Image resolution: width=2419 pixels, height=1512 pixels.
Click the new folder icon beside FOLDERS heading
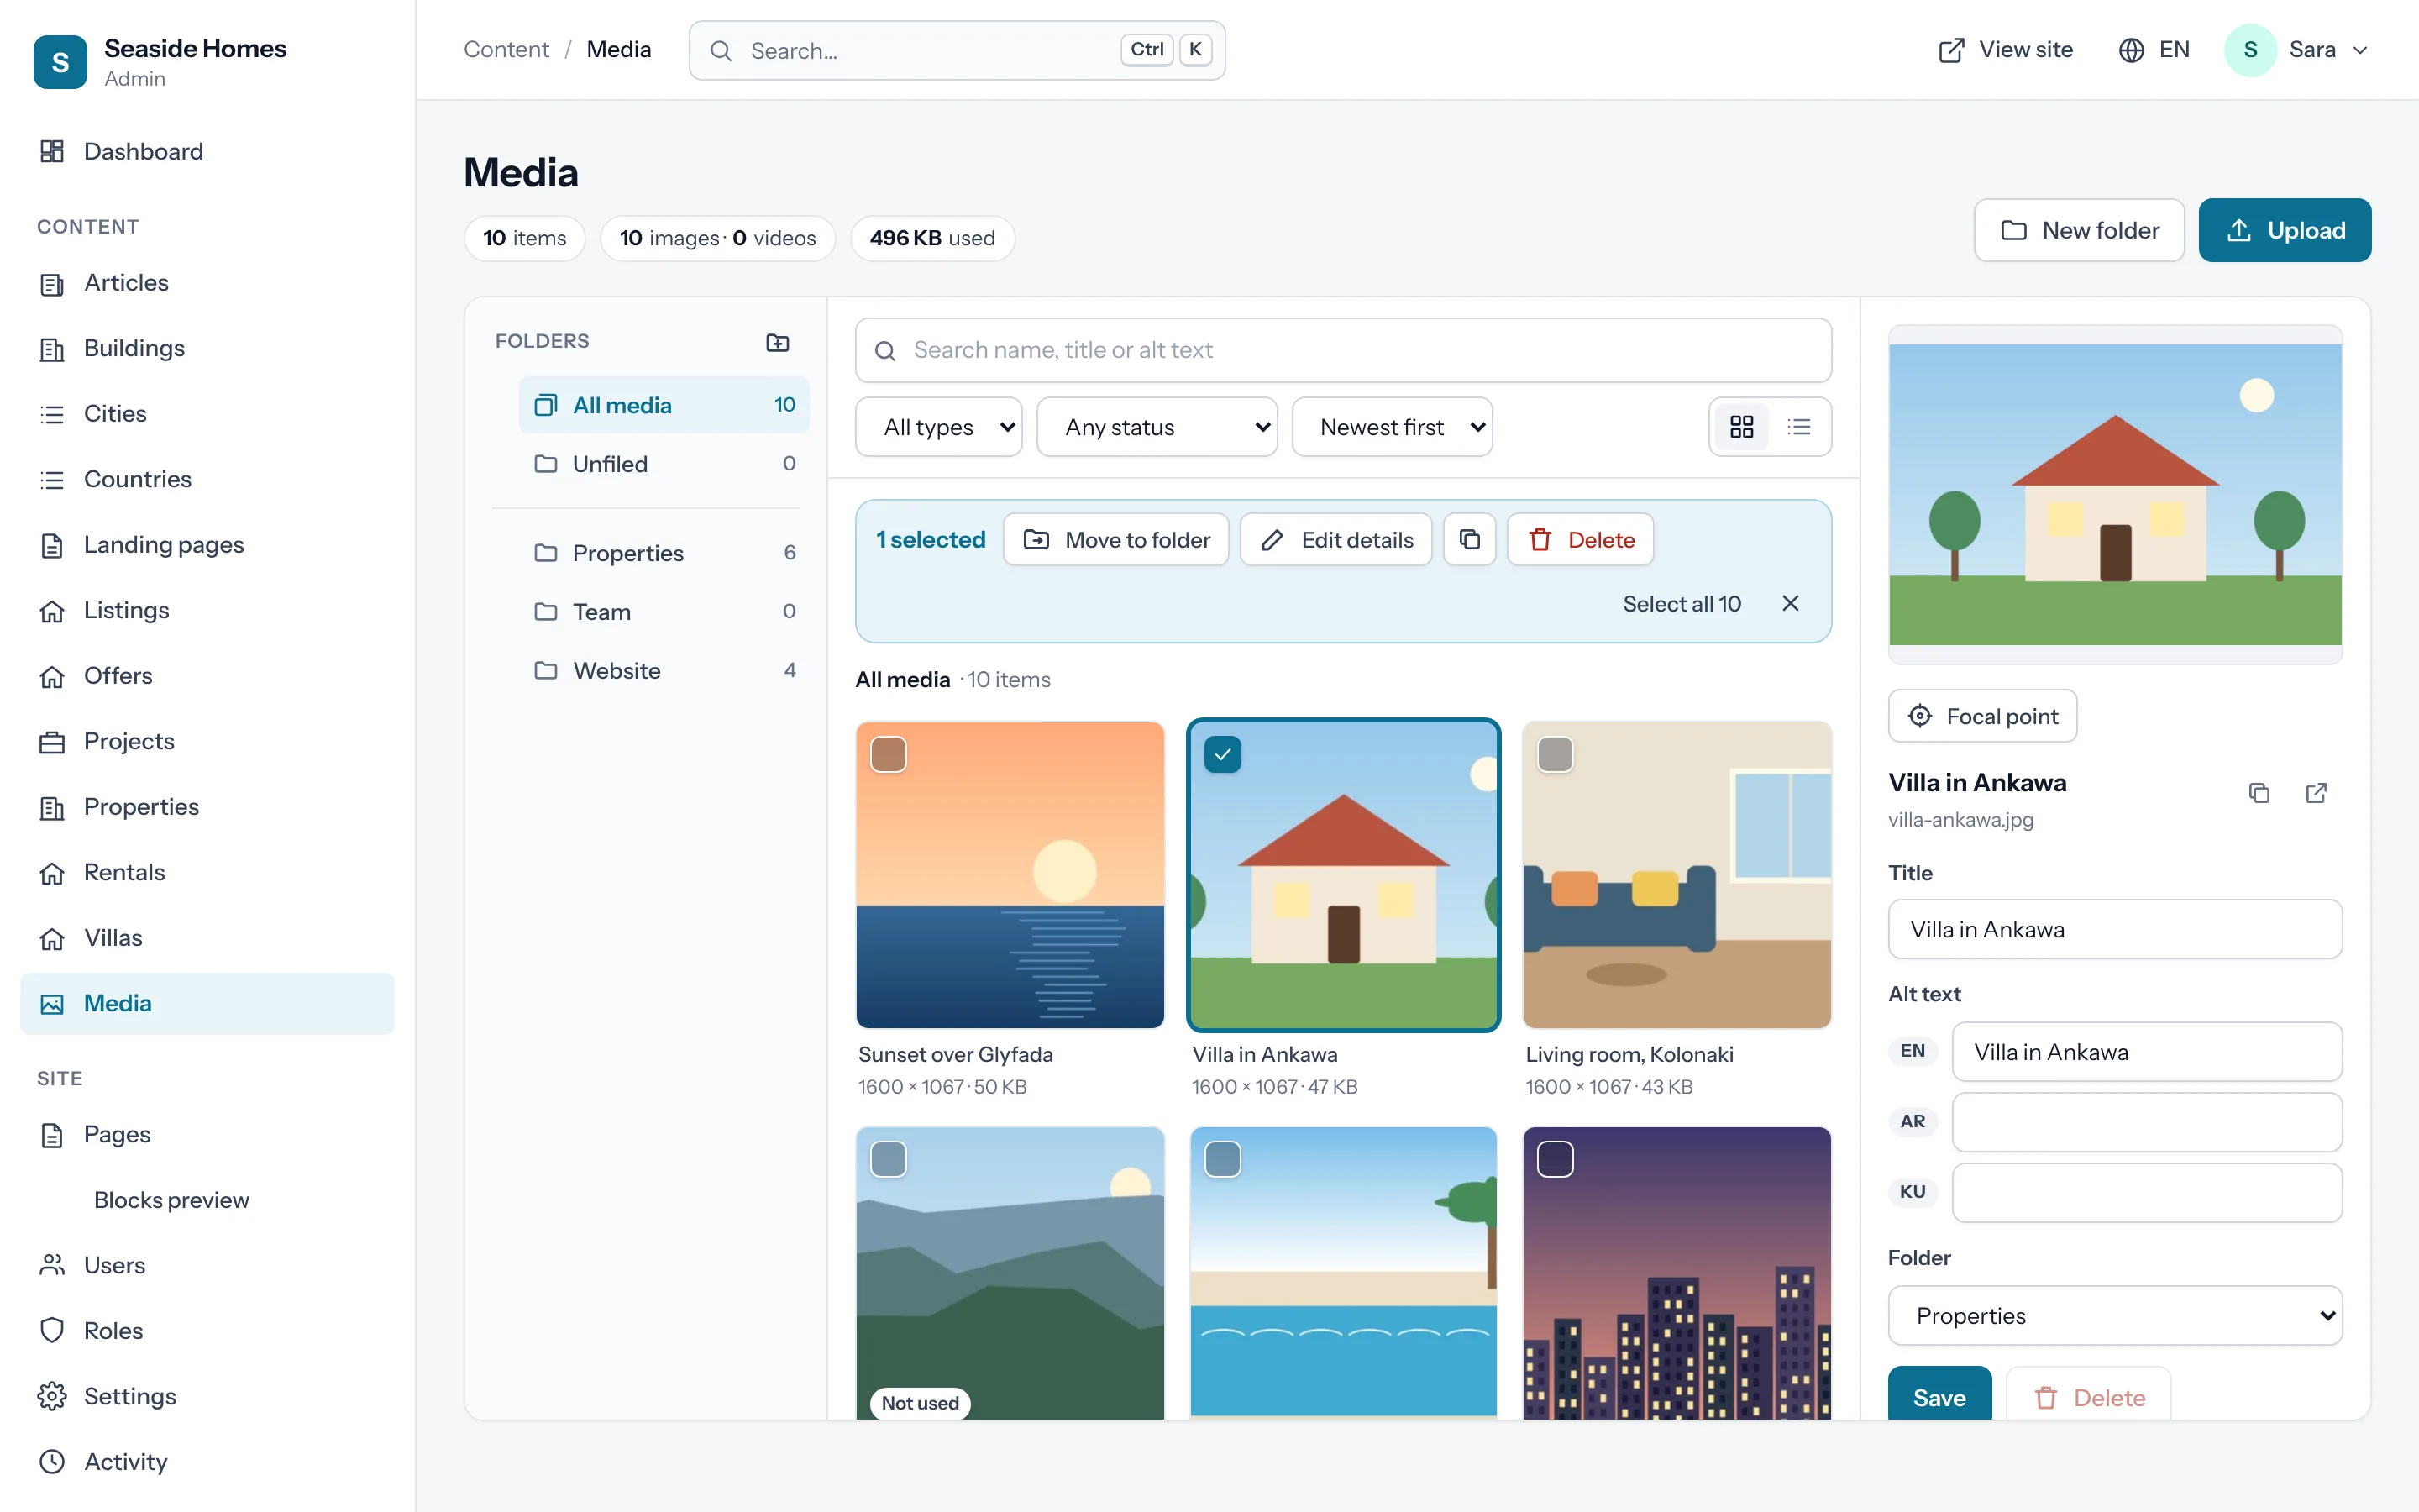point(778,342)
